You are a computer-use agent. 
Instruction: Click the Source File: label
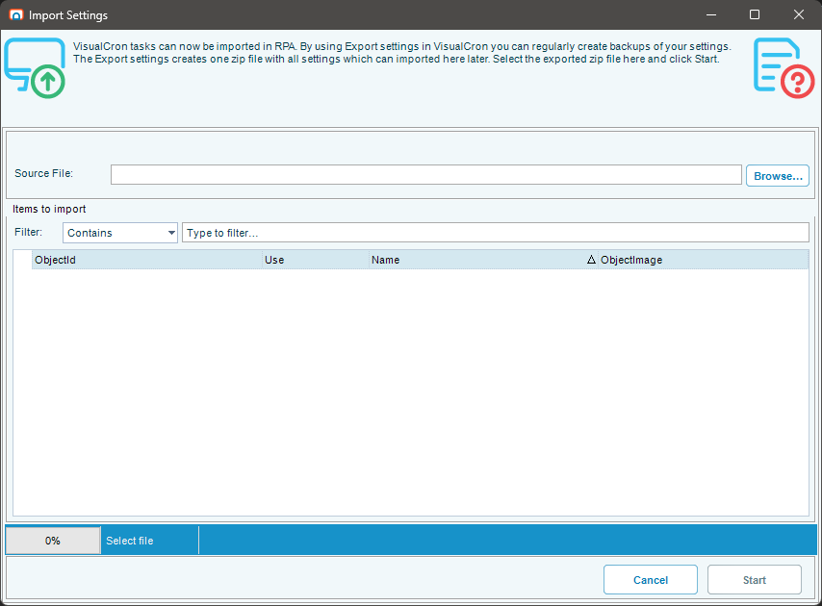point(43,173)
